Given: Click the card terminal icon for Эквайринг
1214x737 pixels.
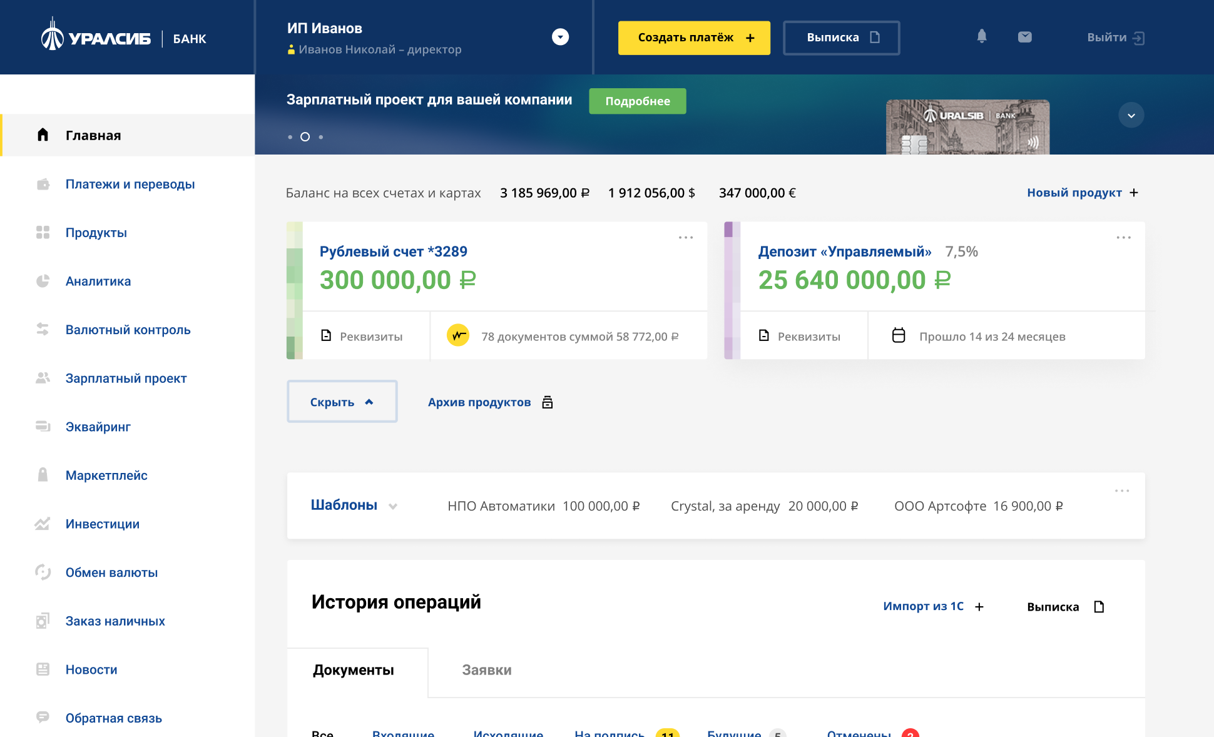Looking at the screenshot, I should pyautogui.click(x=43, y=426).
